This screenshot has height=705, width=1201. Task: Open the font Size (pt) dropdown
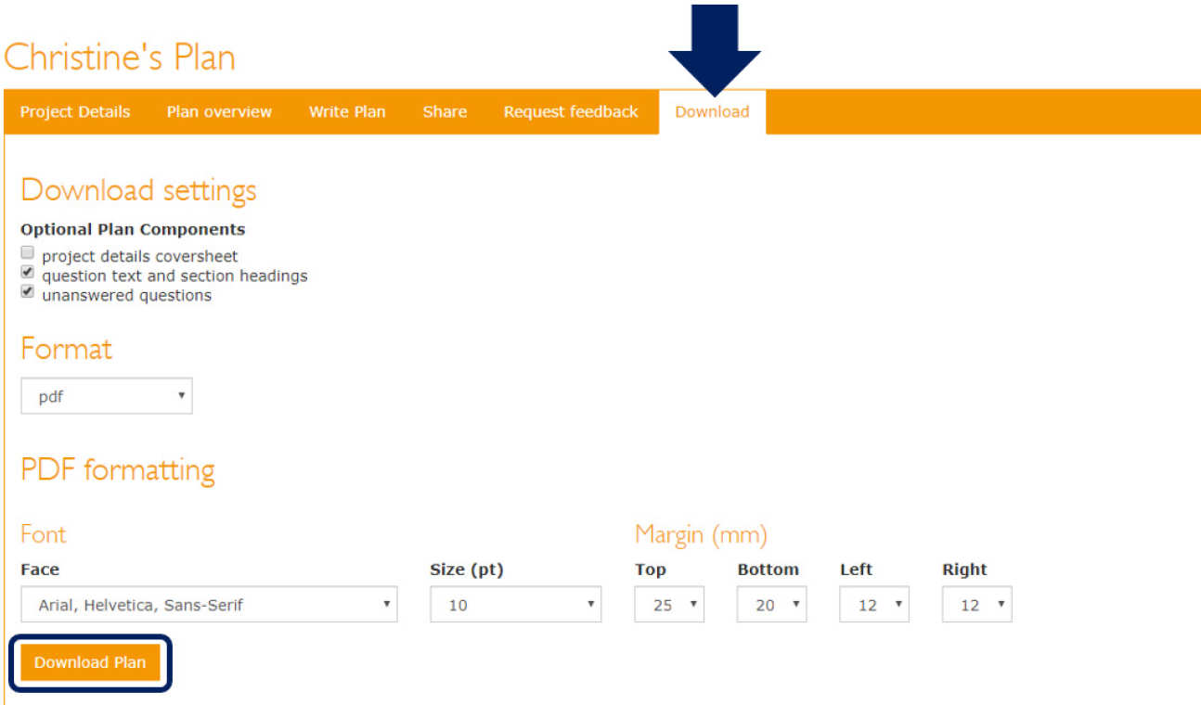coord(515,605)
